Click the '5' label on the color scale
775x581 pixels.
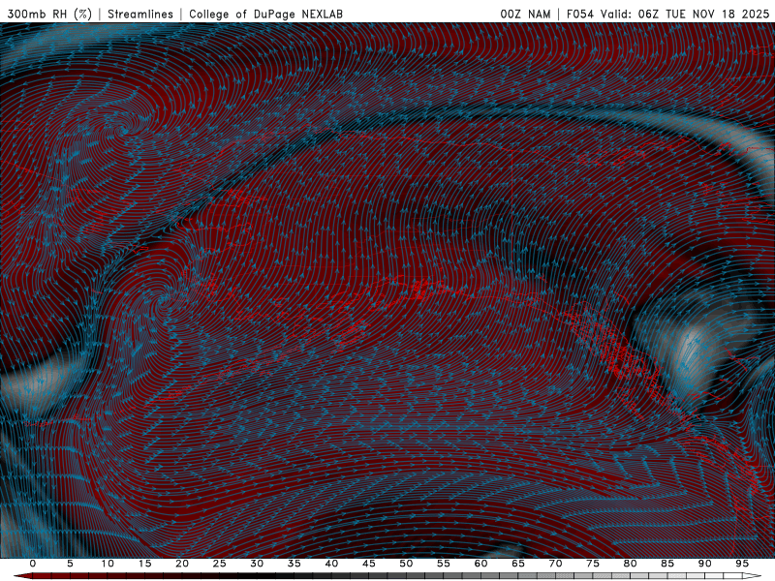70,564
